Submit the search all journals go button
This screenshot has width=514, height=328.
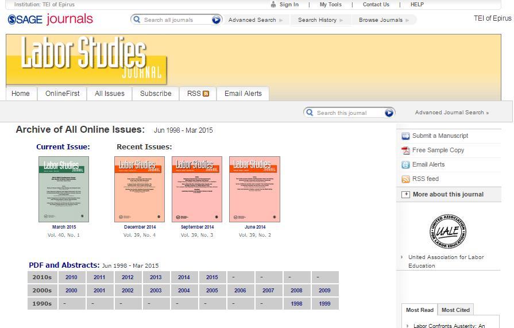(216, 20)
